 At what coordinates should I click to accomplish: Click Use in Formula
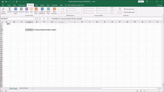pos(71,11)
